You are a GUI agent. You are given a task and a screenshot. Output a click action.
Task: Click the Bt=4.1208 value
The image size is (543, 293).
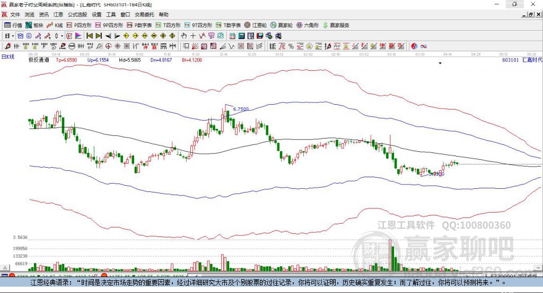pos(192,60)
